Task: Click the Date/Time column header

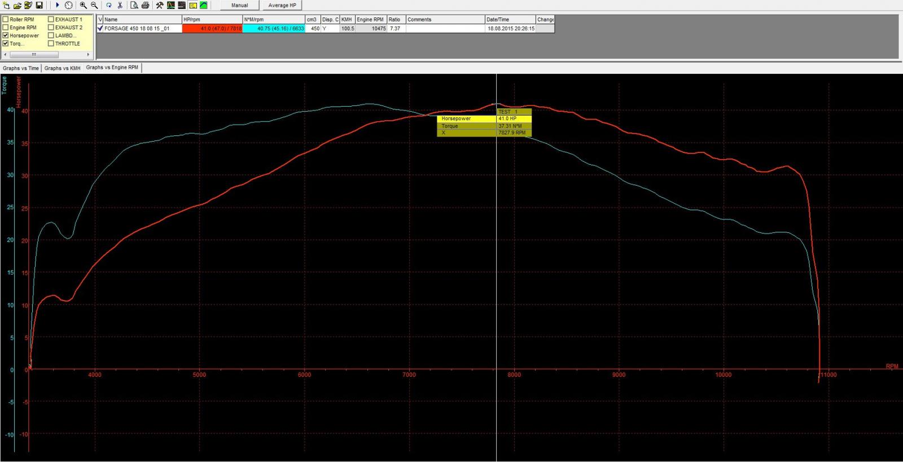Action: (x=510, y=19)
